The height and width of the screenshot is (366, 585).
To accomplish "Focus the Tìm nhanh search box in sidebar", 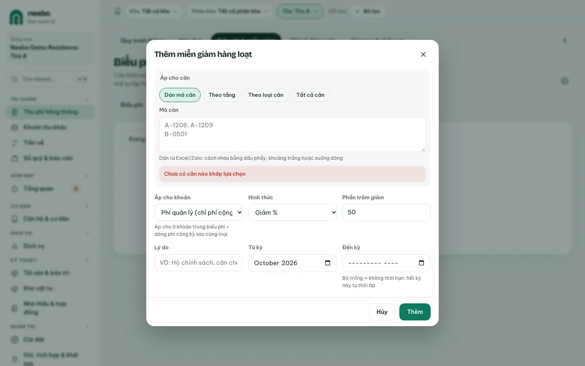I will tap(50, 79).
